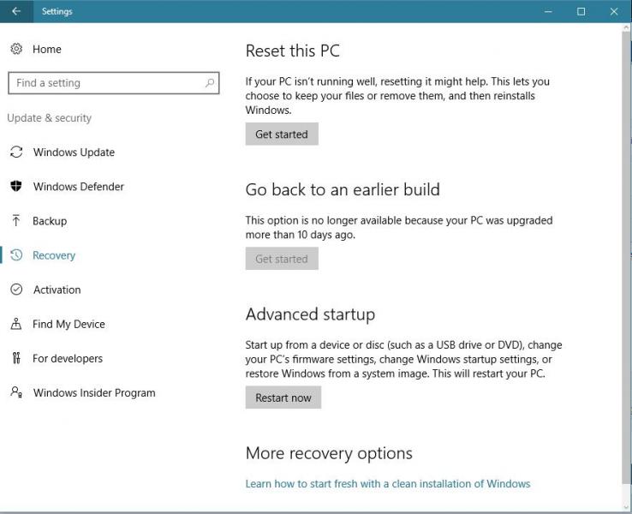Click the Activation checkmark circle icon
The image size is (632, 514).
[x=15, y=290]
